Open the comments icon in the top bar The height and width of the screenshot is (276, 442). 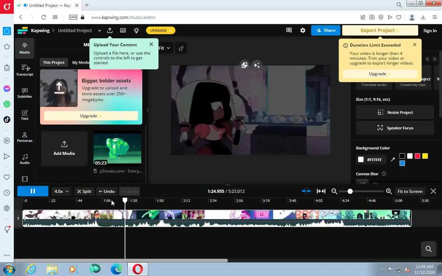point(289,30)
